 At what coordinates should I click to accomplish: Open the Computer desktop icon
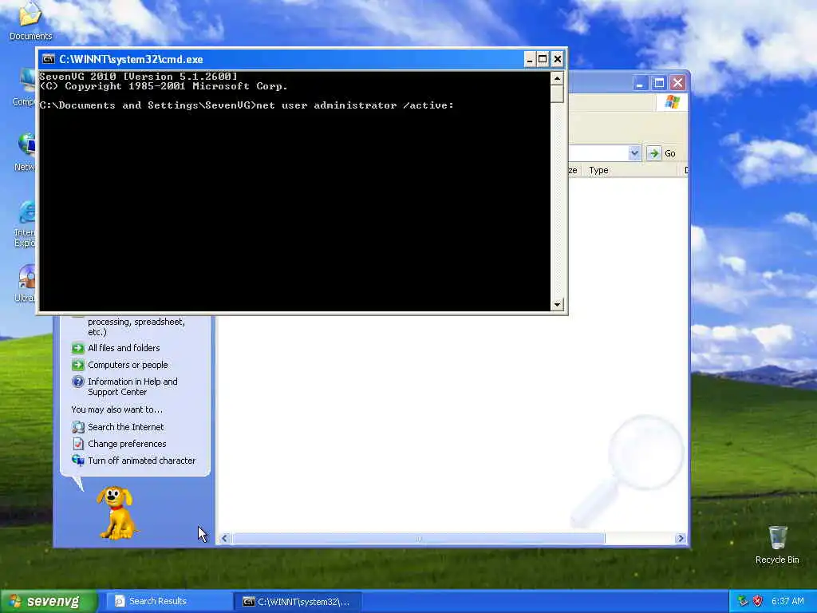[x=25, y=87]
